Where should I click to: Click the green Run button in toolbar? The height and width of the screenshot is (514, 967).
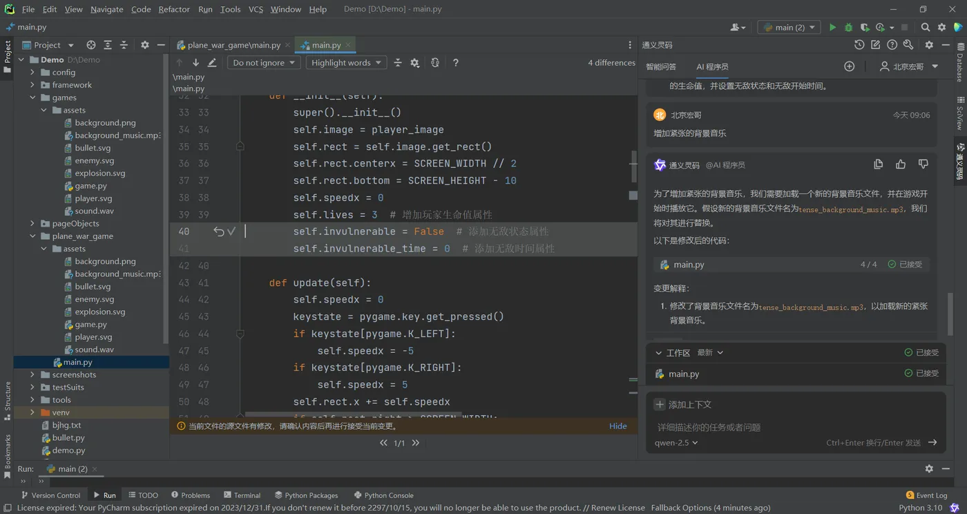832,28
